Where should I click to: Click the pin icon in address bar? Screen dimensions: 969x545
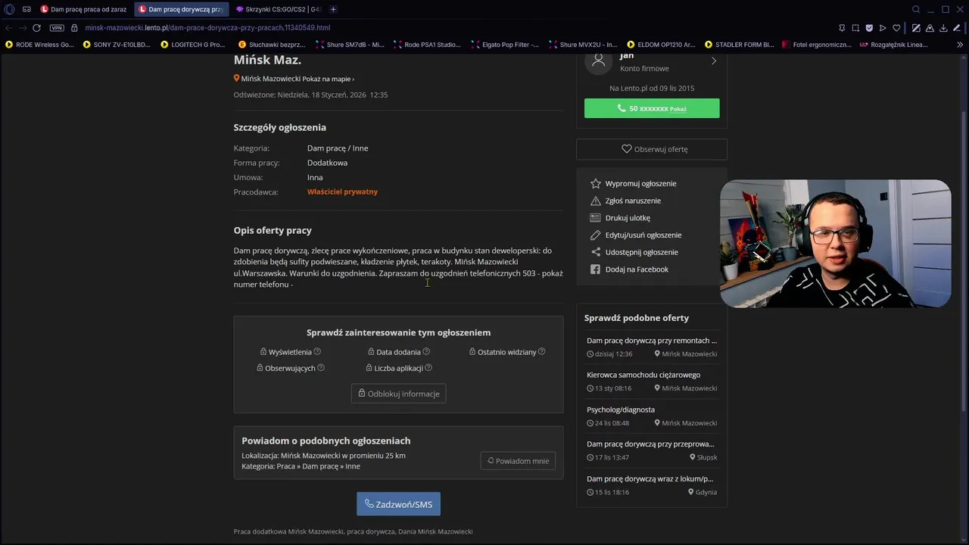(842, 28)
